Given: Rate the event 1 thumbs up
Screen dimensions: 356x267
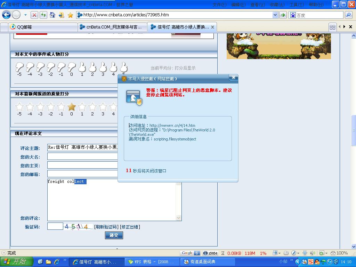Looking at the screenshot, I should (x=82, y=67).
